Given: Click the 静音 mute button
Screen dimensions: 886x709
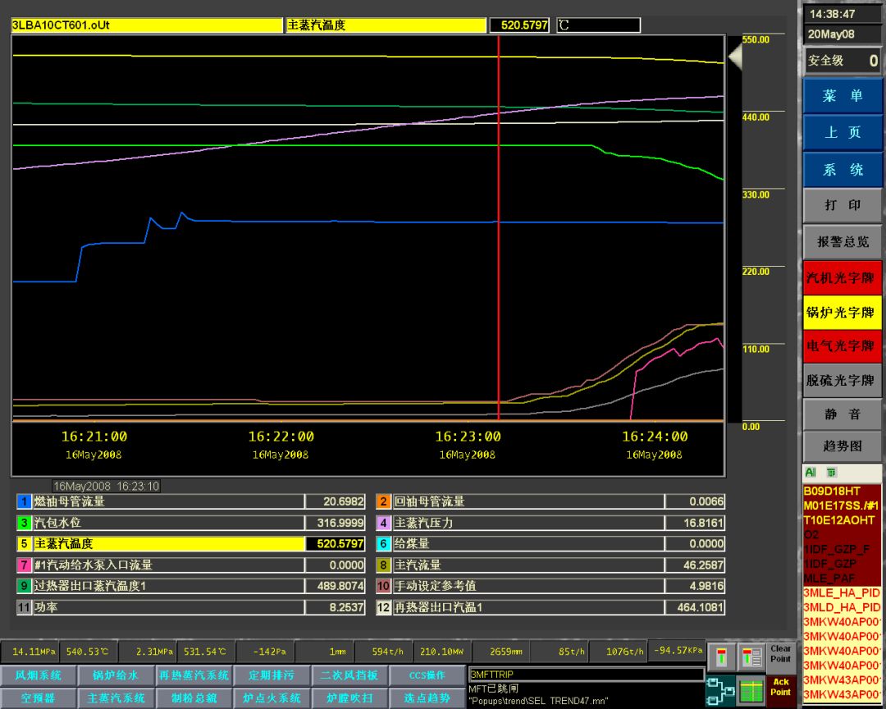Looking at the screenshot, I should point(842,414).
